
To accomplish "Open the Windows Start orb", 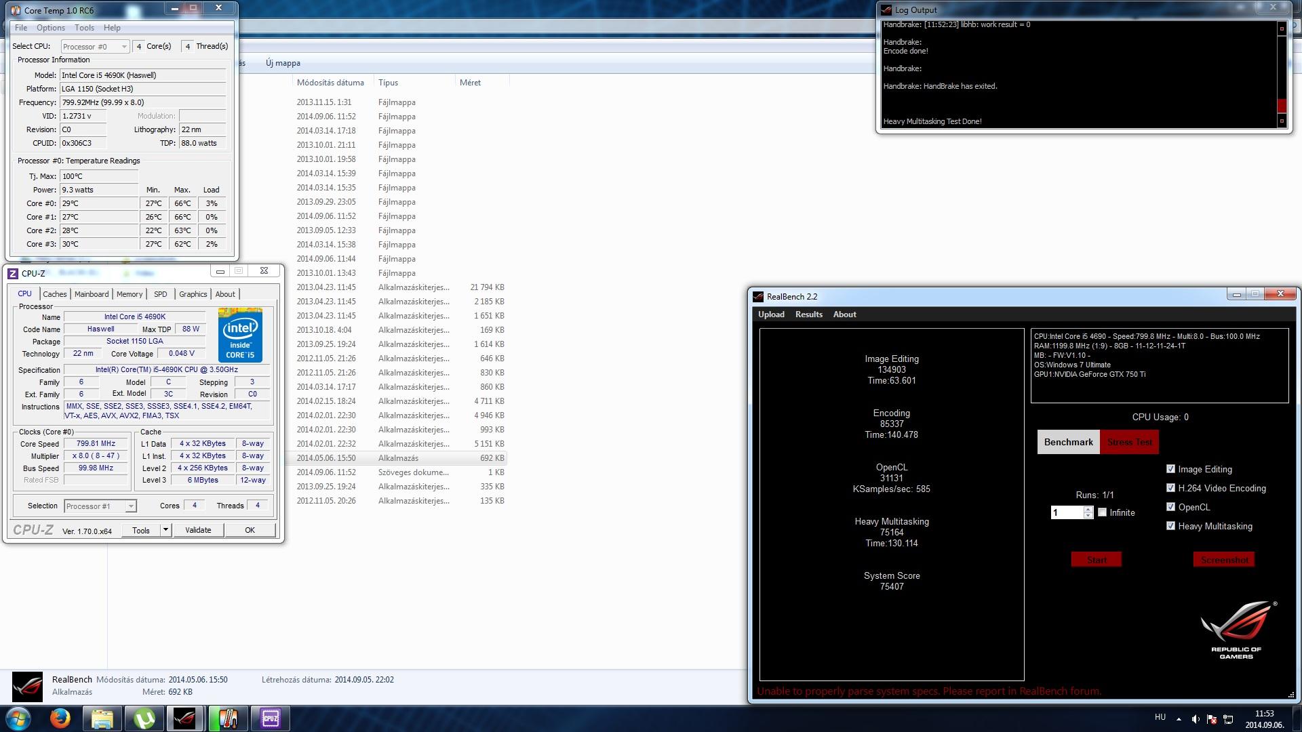I will click(18, 718).
